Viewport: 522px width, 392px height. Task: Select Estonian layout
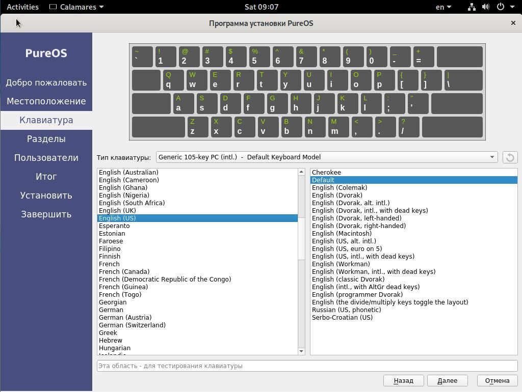tap(197, 233)
